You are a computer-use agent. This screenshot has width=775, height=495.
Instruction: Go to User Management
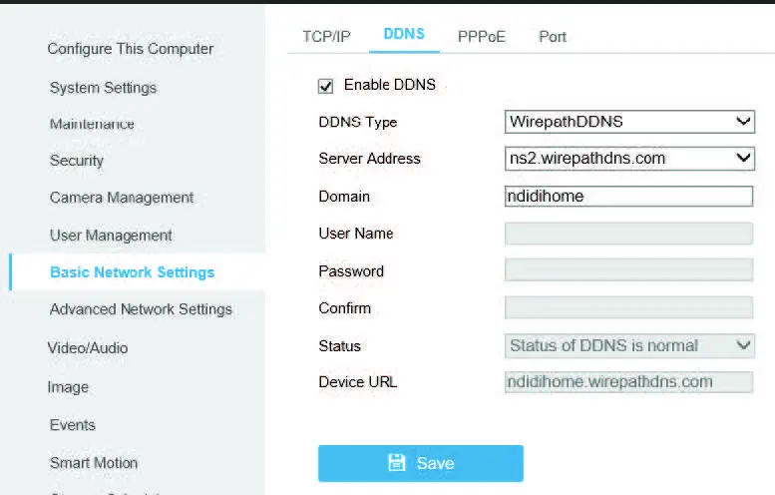pos(111,235)
